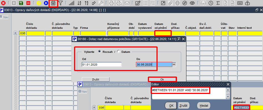Click the Editor text area with #BETWEEN
Viewport: 263px width, 110px height.
point(189,93)
